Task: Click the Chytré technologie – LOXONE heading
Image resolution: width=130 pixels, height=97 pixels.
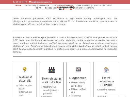Action: pyautogui.click(x=106, y=81)
